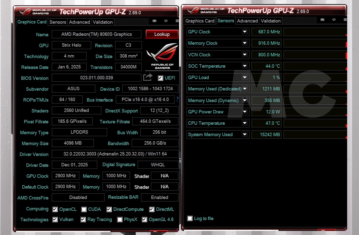Enable the PhysX checkbox
Viewport: 359px width, 235px height.
click(120, 219)
